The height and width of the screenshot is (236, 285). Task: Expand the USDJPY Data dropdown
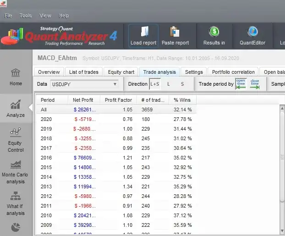84,84
